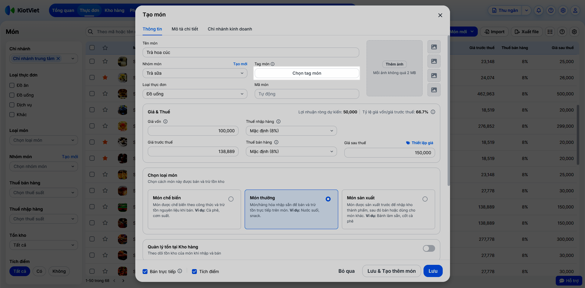The height and width of the screenshot is (288, 585).
Task: Select the Món thường radio option
Action: pyautogui.click(x=328, y=199)
